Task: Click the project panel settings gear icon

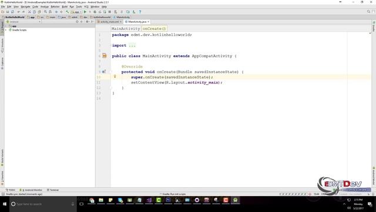Action: 88,22
